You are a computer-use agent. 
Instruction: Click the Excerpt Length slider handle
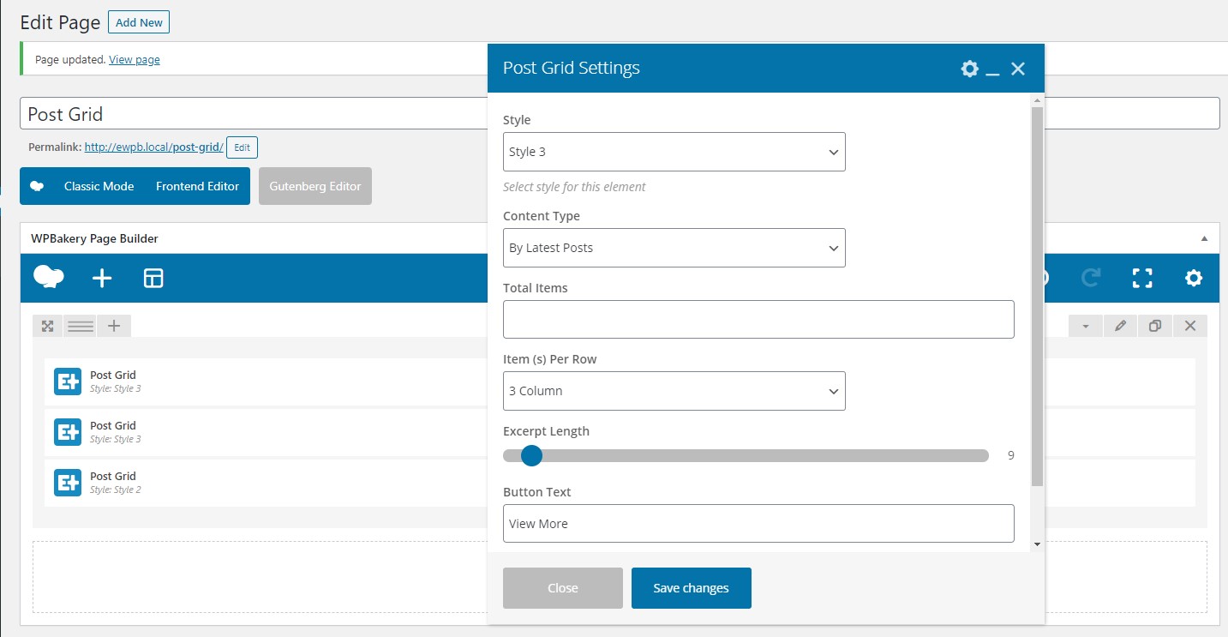(531, 455)
